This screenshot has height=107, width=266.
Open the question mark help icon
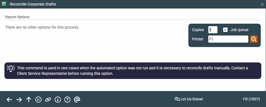tap(67, 100)
